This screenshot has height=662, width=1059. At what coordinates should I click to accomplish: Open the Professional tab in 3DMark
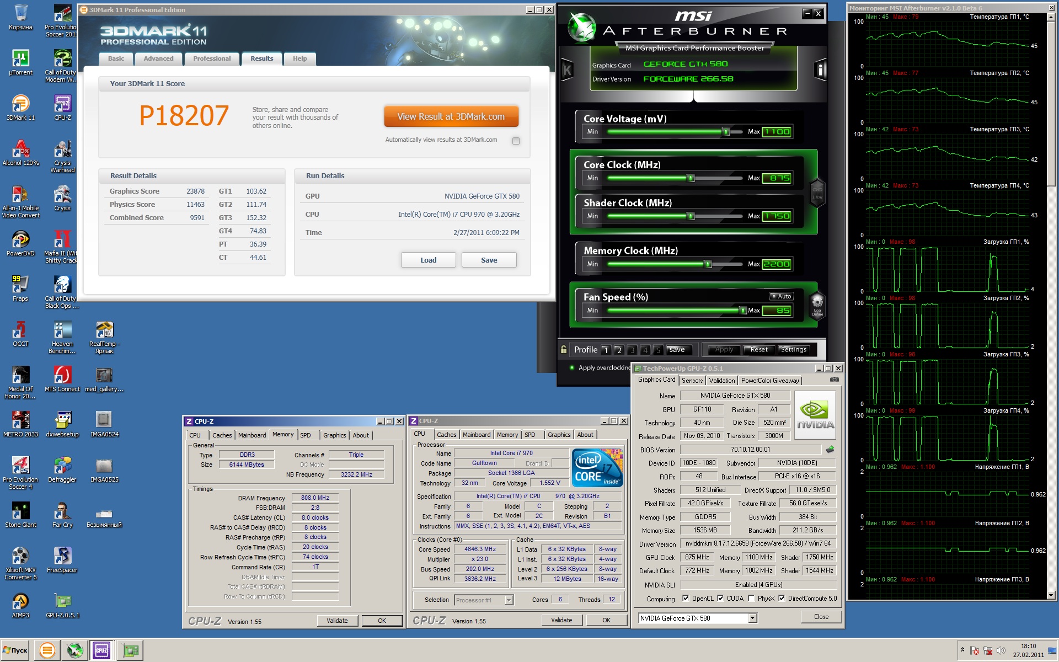tap(212, 58)
